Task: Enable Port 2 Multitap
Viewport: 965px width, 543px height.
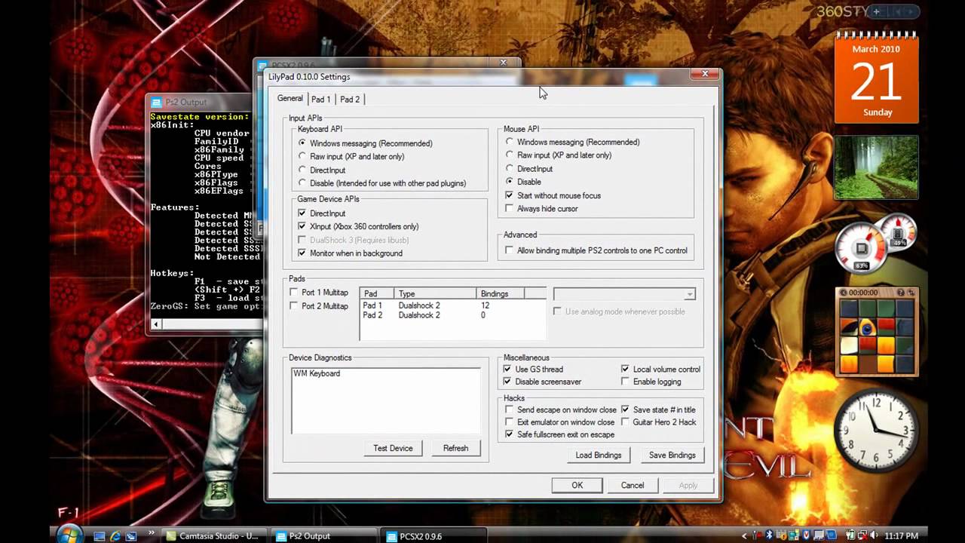Action: click(319, 305)
